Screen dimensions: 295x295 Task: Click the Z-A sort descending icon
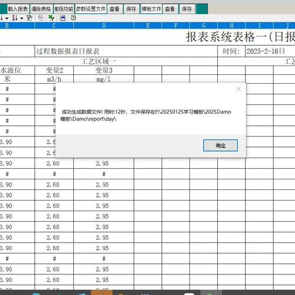tap(15, 18)
